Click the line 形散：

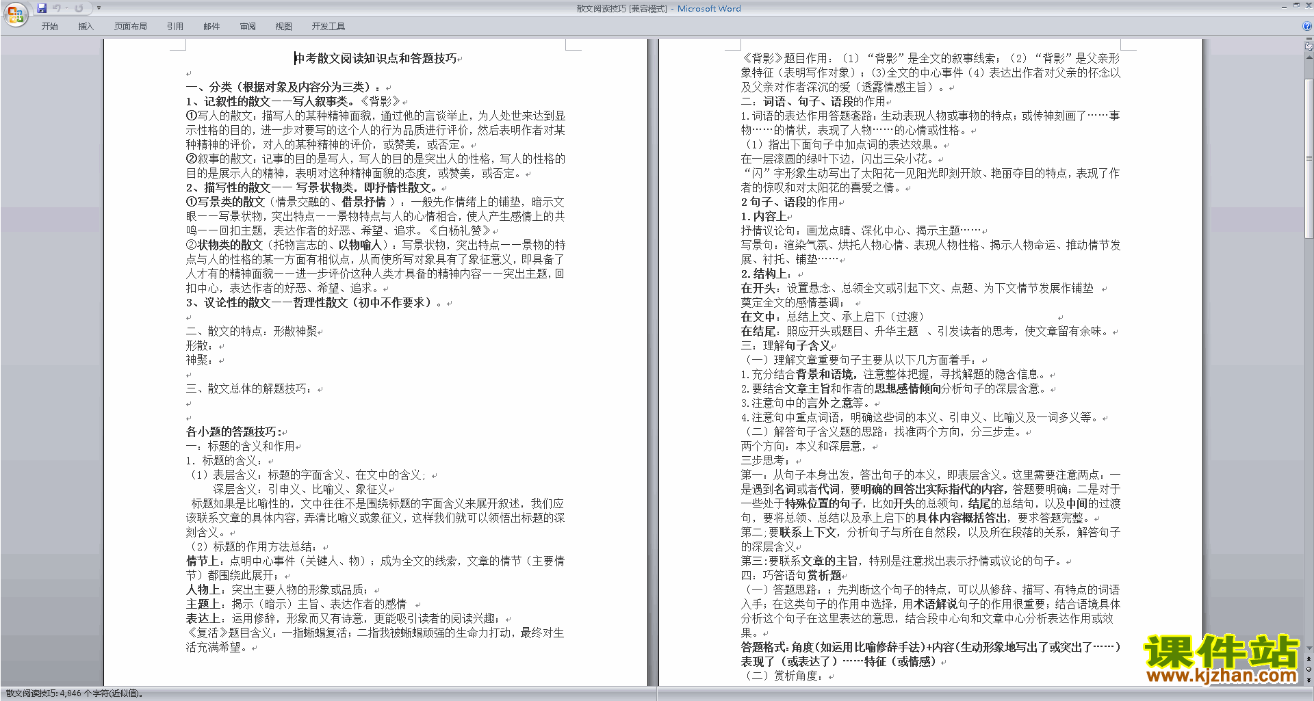point(199,346)
